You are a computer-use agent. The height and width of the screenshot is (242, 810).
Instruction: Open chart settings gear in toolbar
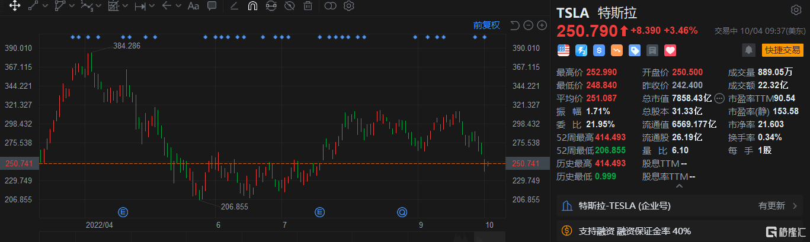[x=349, y=7]
